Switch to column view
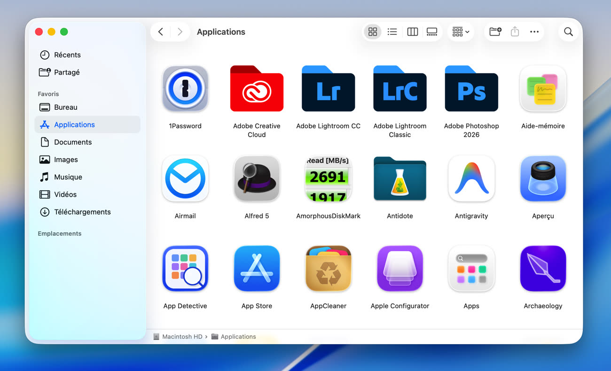This screenshot has width=611, height=371. [412, 32]
